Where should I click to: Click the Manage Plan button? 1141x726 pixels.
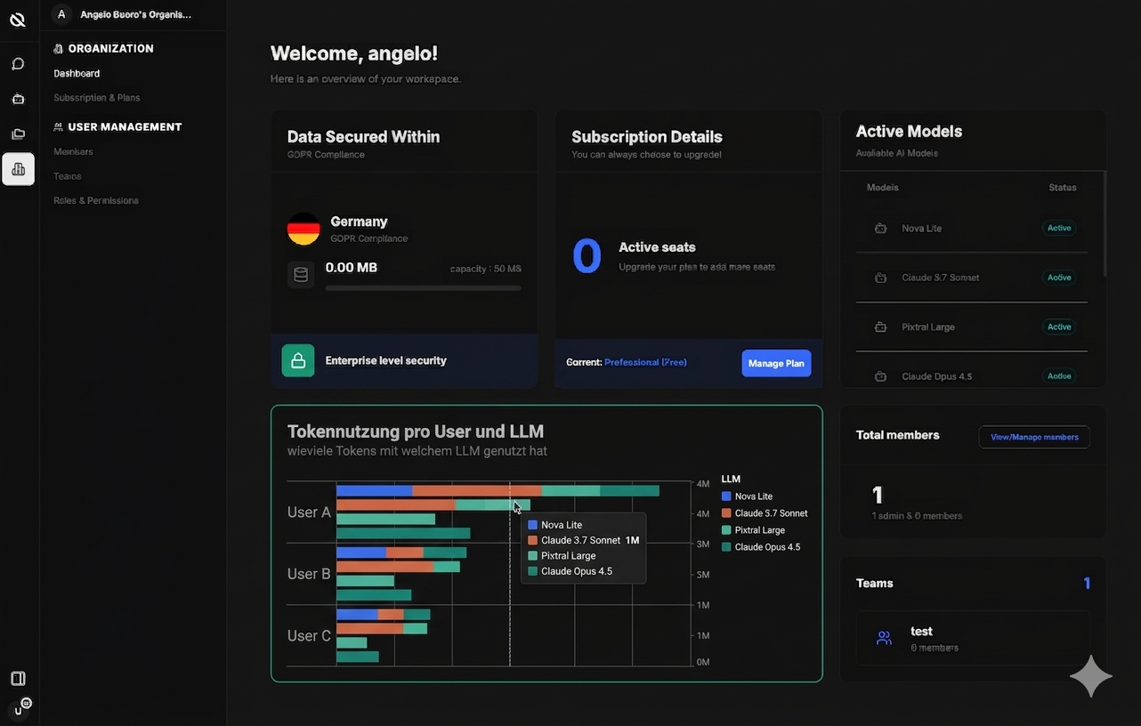click(775, 363)
